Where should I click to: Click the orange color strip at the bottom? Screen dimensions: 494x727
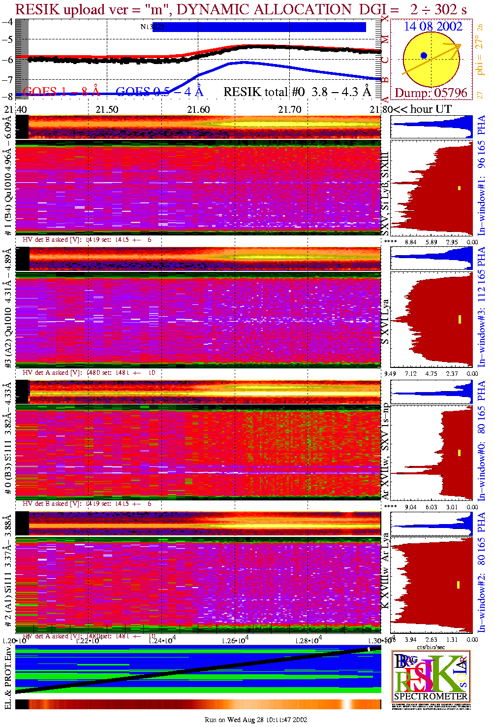coord(198,704)
